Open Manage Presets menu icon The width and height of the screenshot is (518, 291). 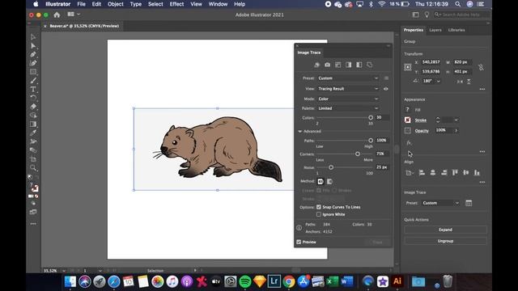pyautogui.click(x=386, y=78)
